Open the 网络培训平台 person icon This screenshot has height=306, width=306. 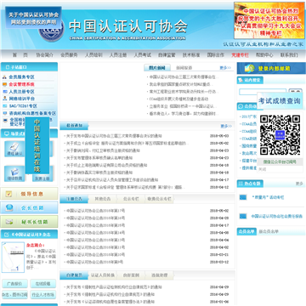coord(4,99)
